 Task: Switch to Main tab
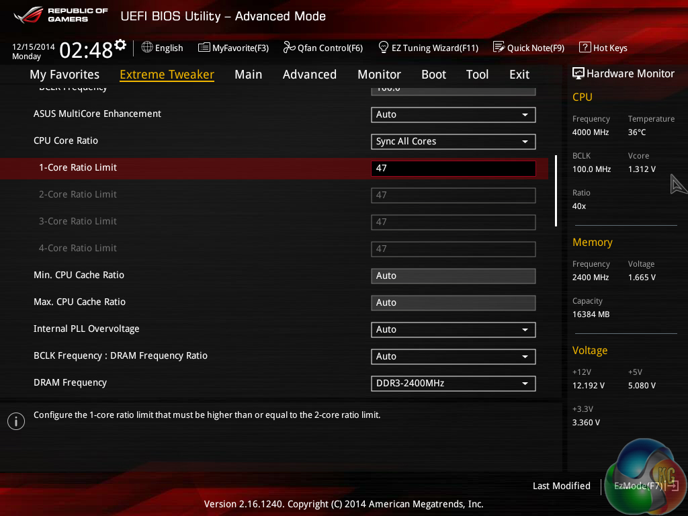tap(249, 75)
